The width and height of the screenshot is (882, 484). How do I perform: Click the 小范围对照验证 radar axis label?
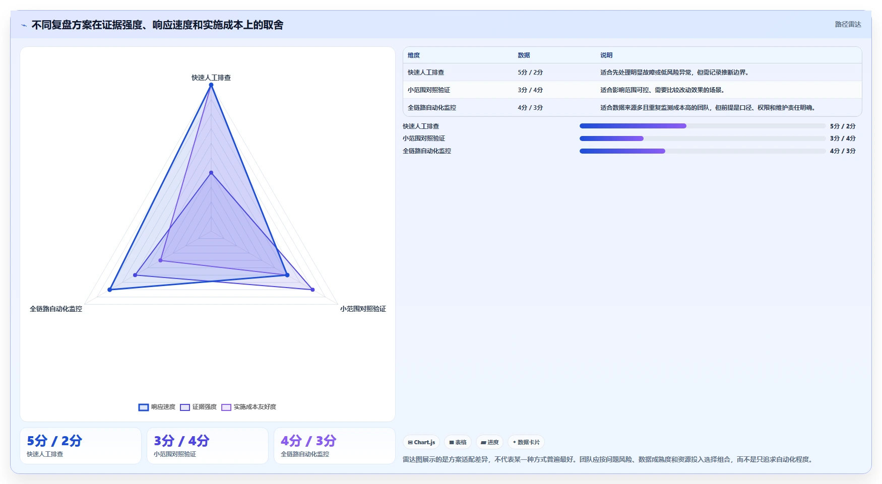pos(363,309)
